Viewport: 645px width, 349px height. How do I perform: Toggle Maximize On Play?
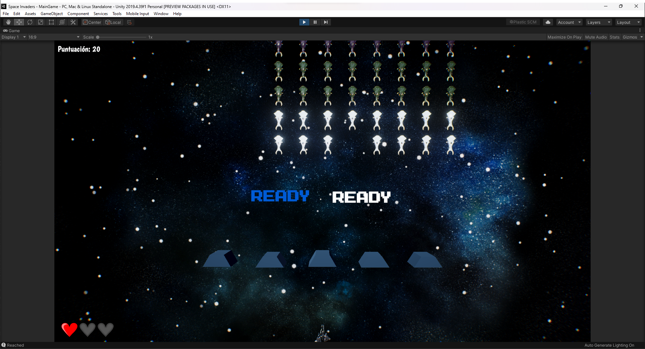click(x=564, y=37)
